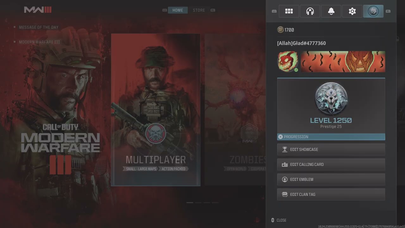Switch to the STORE tab
This screenshot has width=405, height=228.
click(199, 10)
